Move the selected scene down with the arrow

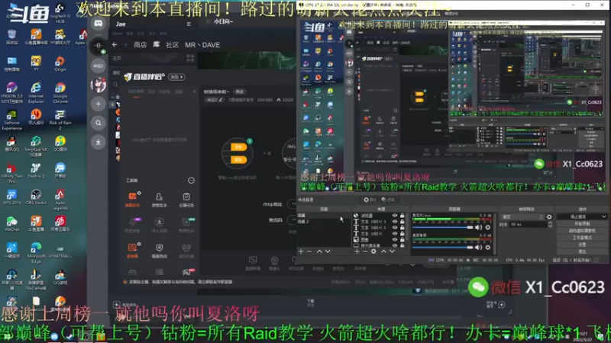pos(328,252)
